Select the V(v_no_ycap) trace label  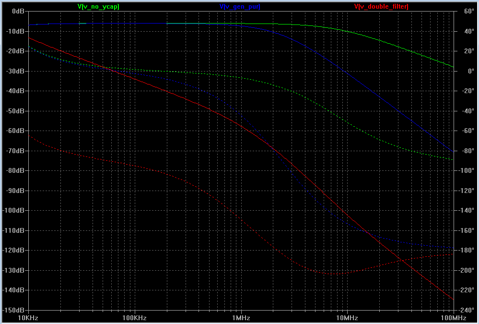coord(98,6)
